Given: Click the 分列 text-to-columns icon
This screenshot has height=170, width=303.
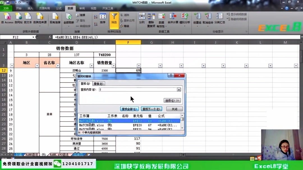Looking at the screenshot, I should tap(142, 18).
